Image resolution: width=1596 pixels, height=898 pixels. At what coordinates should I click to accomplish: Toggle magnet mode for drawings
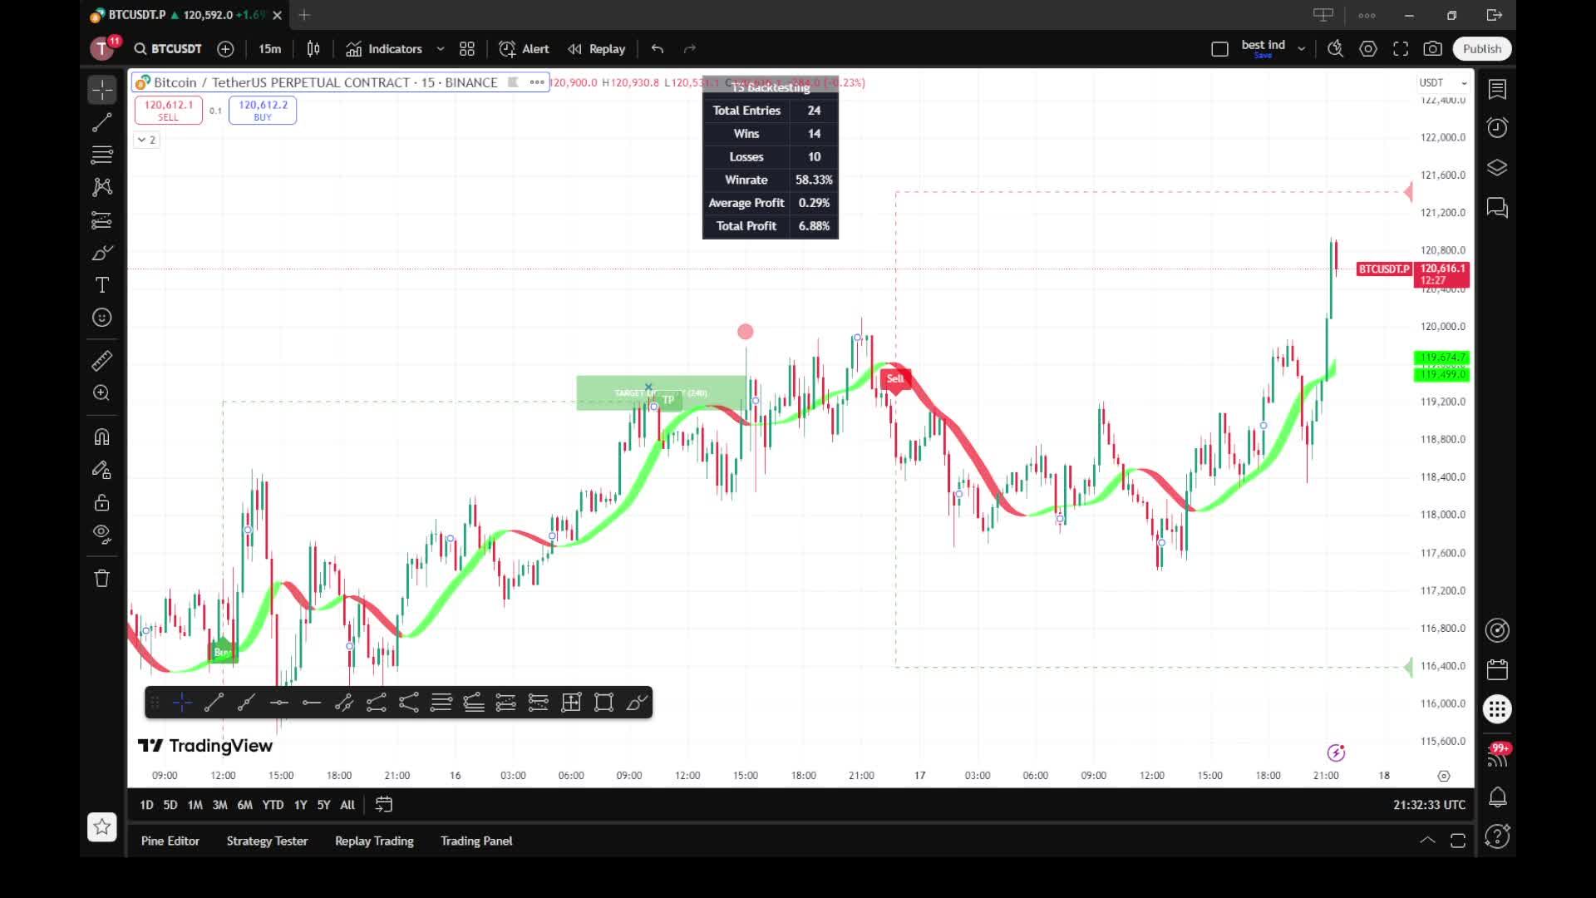[102, 437]
